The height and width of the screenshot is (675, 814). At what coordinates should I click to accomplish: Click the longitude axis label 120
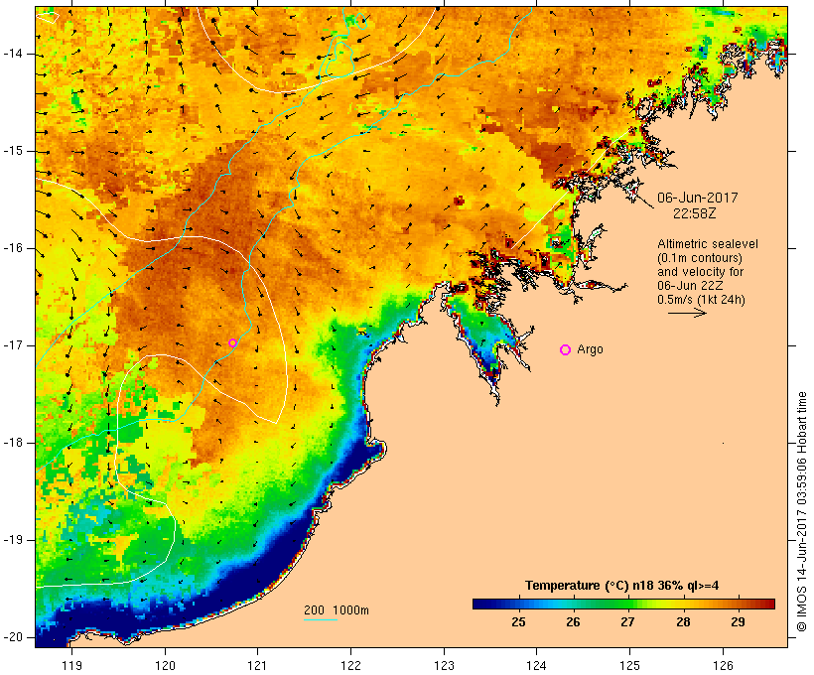pyautogui.click(x=165, y=665)
